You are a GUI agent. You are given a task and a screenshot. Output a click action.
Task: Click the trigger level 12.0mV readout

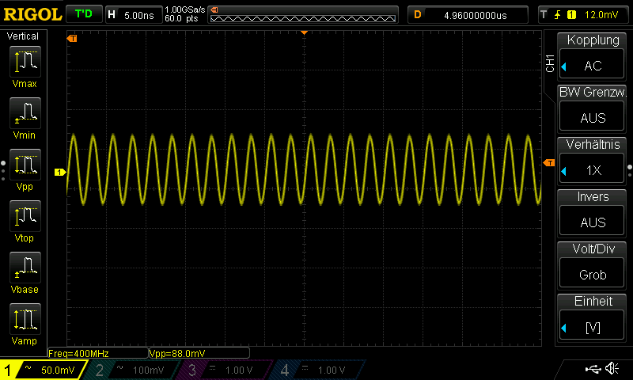pyautogui.click(x=601, y=15)
